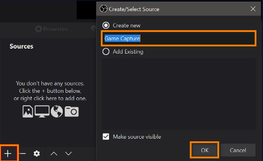Open source properties gear icon in Sources toolbar
This screenshot has width=263, height=161.
coord(36,154)
